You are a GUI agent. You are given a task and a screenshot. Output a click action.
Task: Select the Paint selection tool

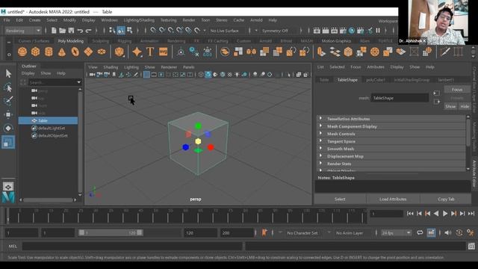(x=8, y=101)
